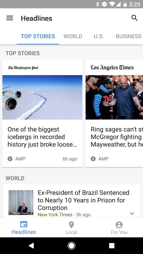Tap the iceberg and airplane photo
This screenshot has height=254, width=143.
42,97
